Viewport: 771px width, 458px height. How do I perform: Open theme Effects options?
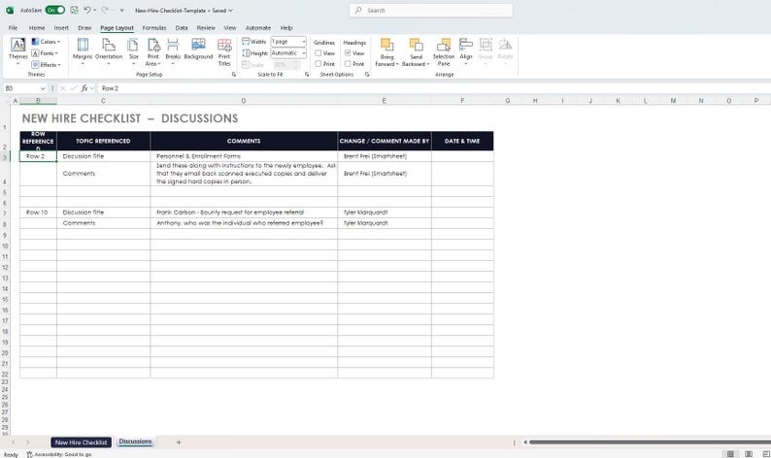[47, 64]
